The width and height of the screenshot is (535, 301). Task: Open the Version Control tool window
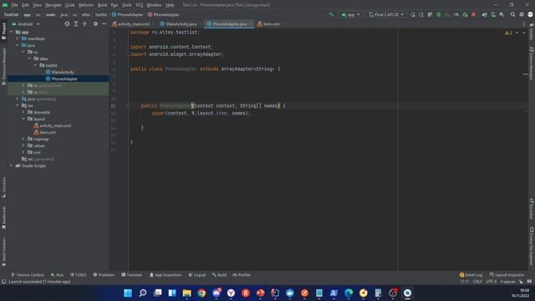pyautogui.click(x=28, y=275)
